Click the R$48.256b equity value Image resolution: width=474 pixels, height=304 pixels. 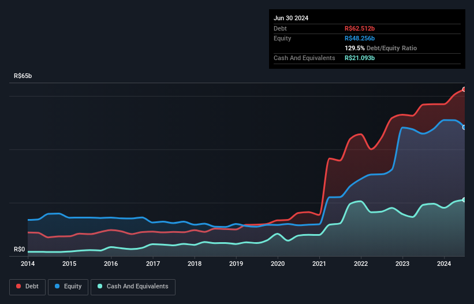(x=360, y=38)
